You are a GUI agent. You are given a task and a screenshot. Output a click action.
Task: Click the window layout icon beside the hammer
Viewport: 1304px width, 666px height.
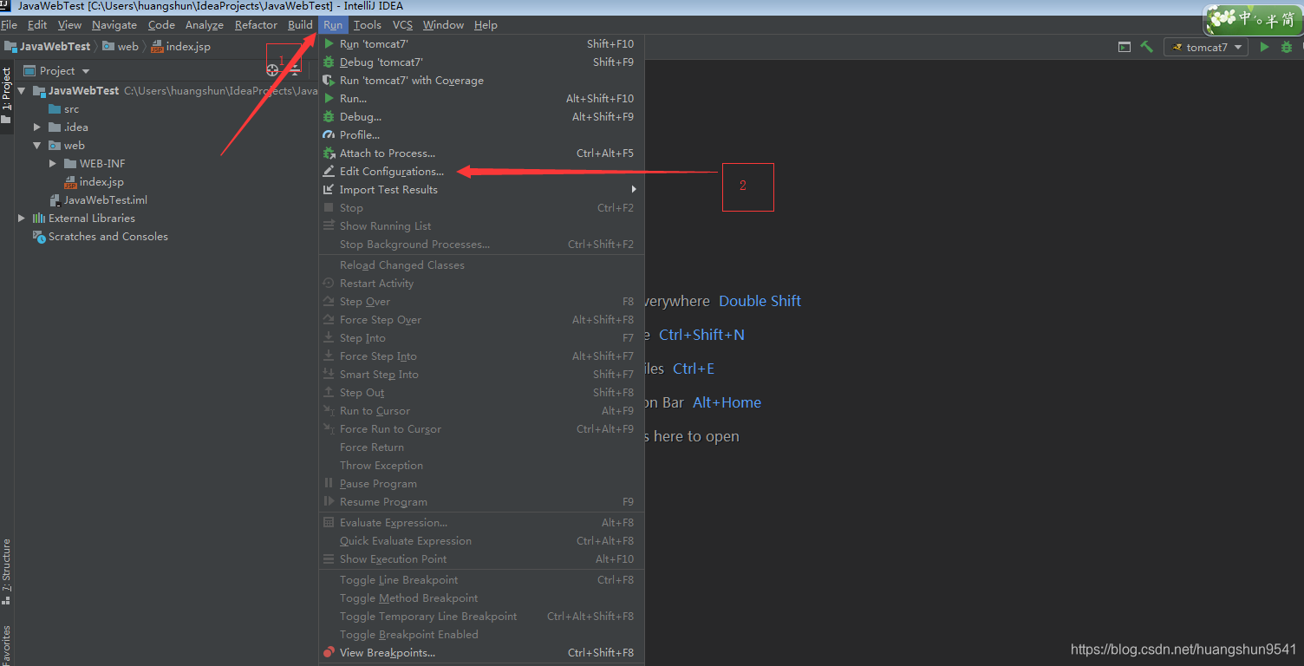pos(1125,47)
